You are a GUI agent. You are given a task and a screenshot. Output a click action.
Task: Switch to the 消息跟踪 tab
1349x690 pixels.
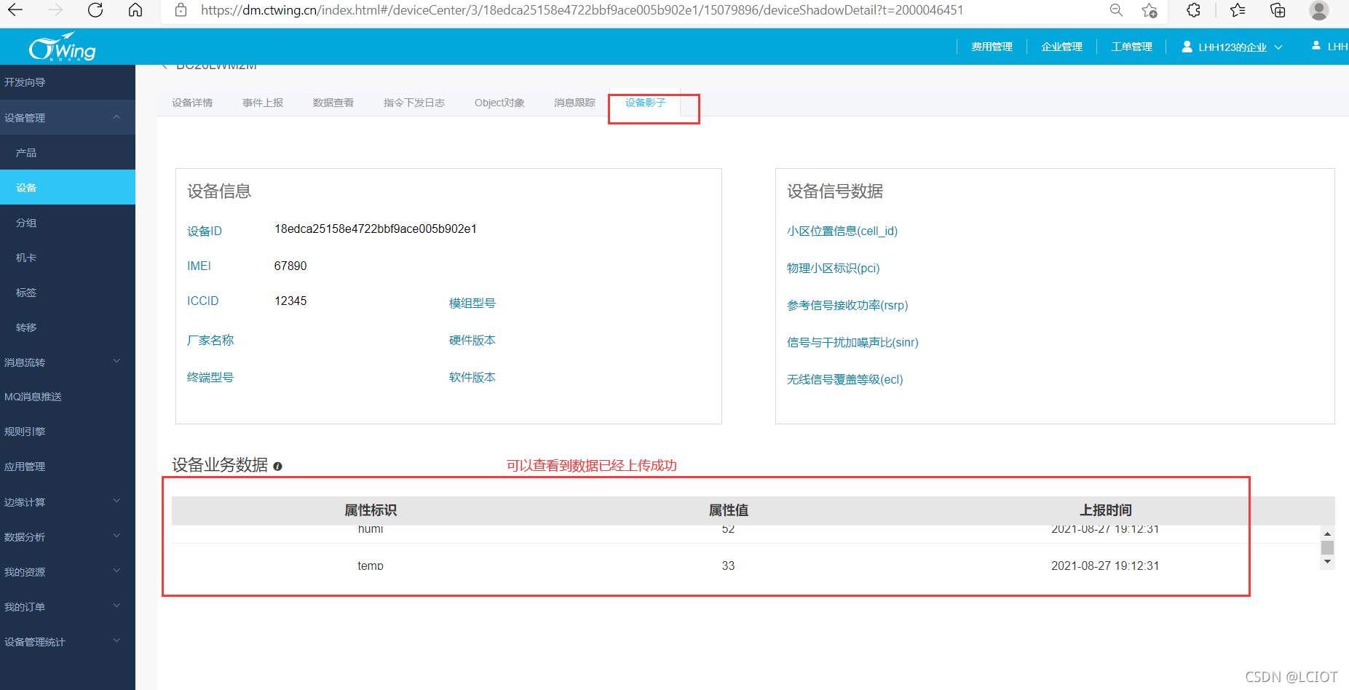(x=574, y=103)
